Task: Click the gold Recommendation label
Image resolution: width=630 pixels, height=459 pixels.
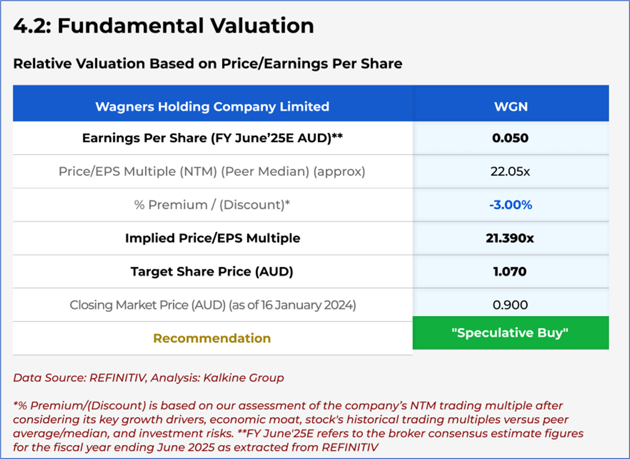Action: point(212,338)
